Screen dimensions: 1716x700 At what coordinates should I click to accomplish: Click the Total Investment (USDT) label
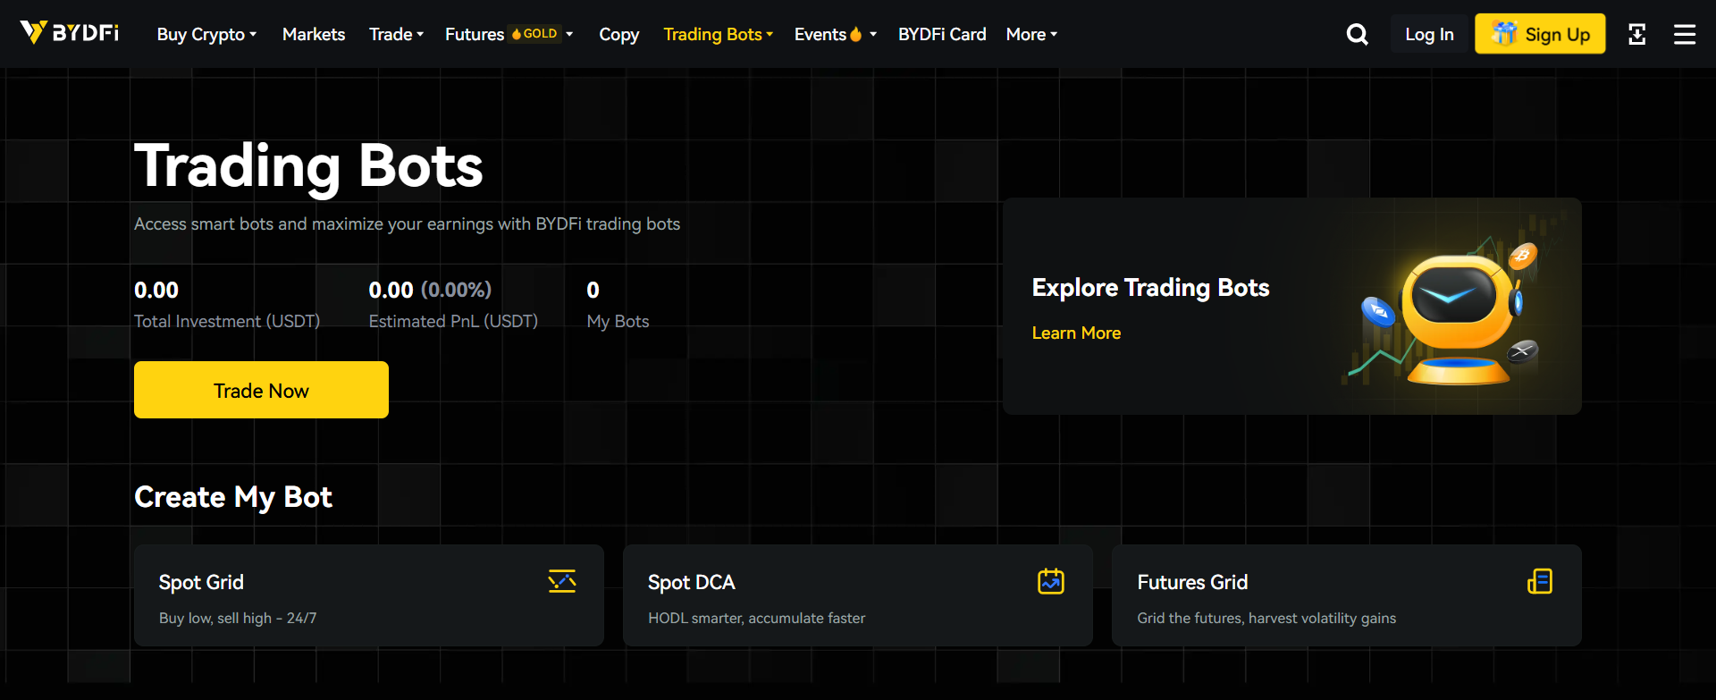click(227, 321)
